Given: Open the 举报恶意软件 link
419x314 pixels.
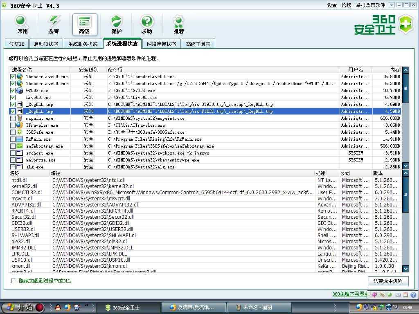Looking at the screenshot, I should pyautogui.click(x=370, y=5).
